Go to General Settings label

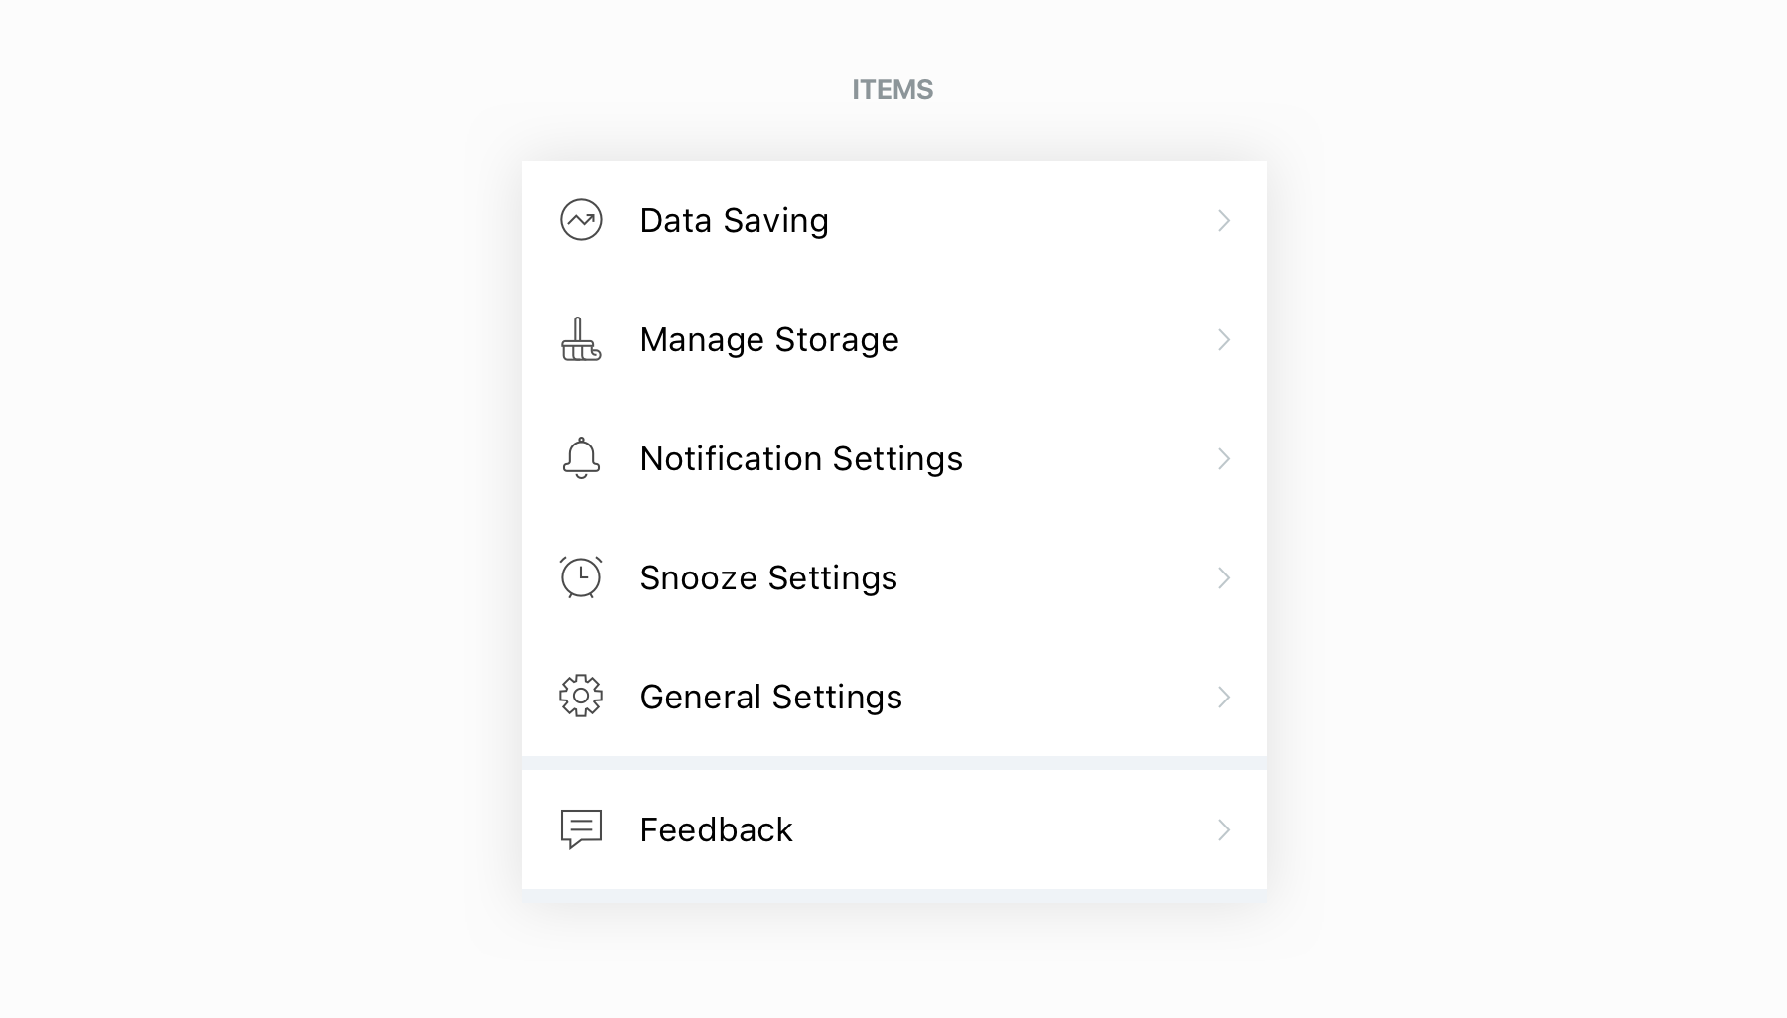(771, 698)
